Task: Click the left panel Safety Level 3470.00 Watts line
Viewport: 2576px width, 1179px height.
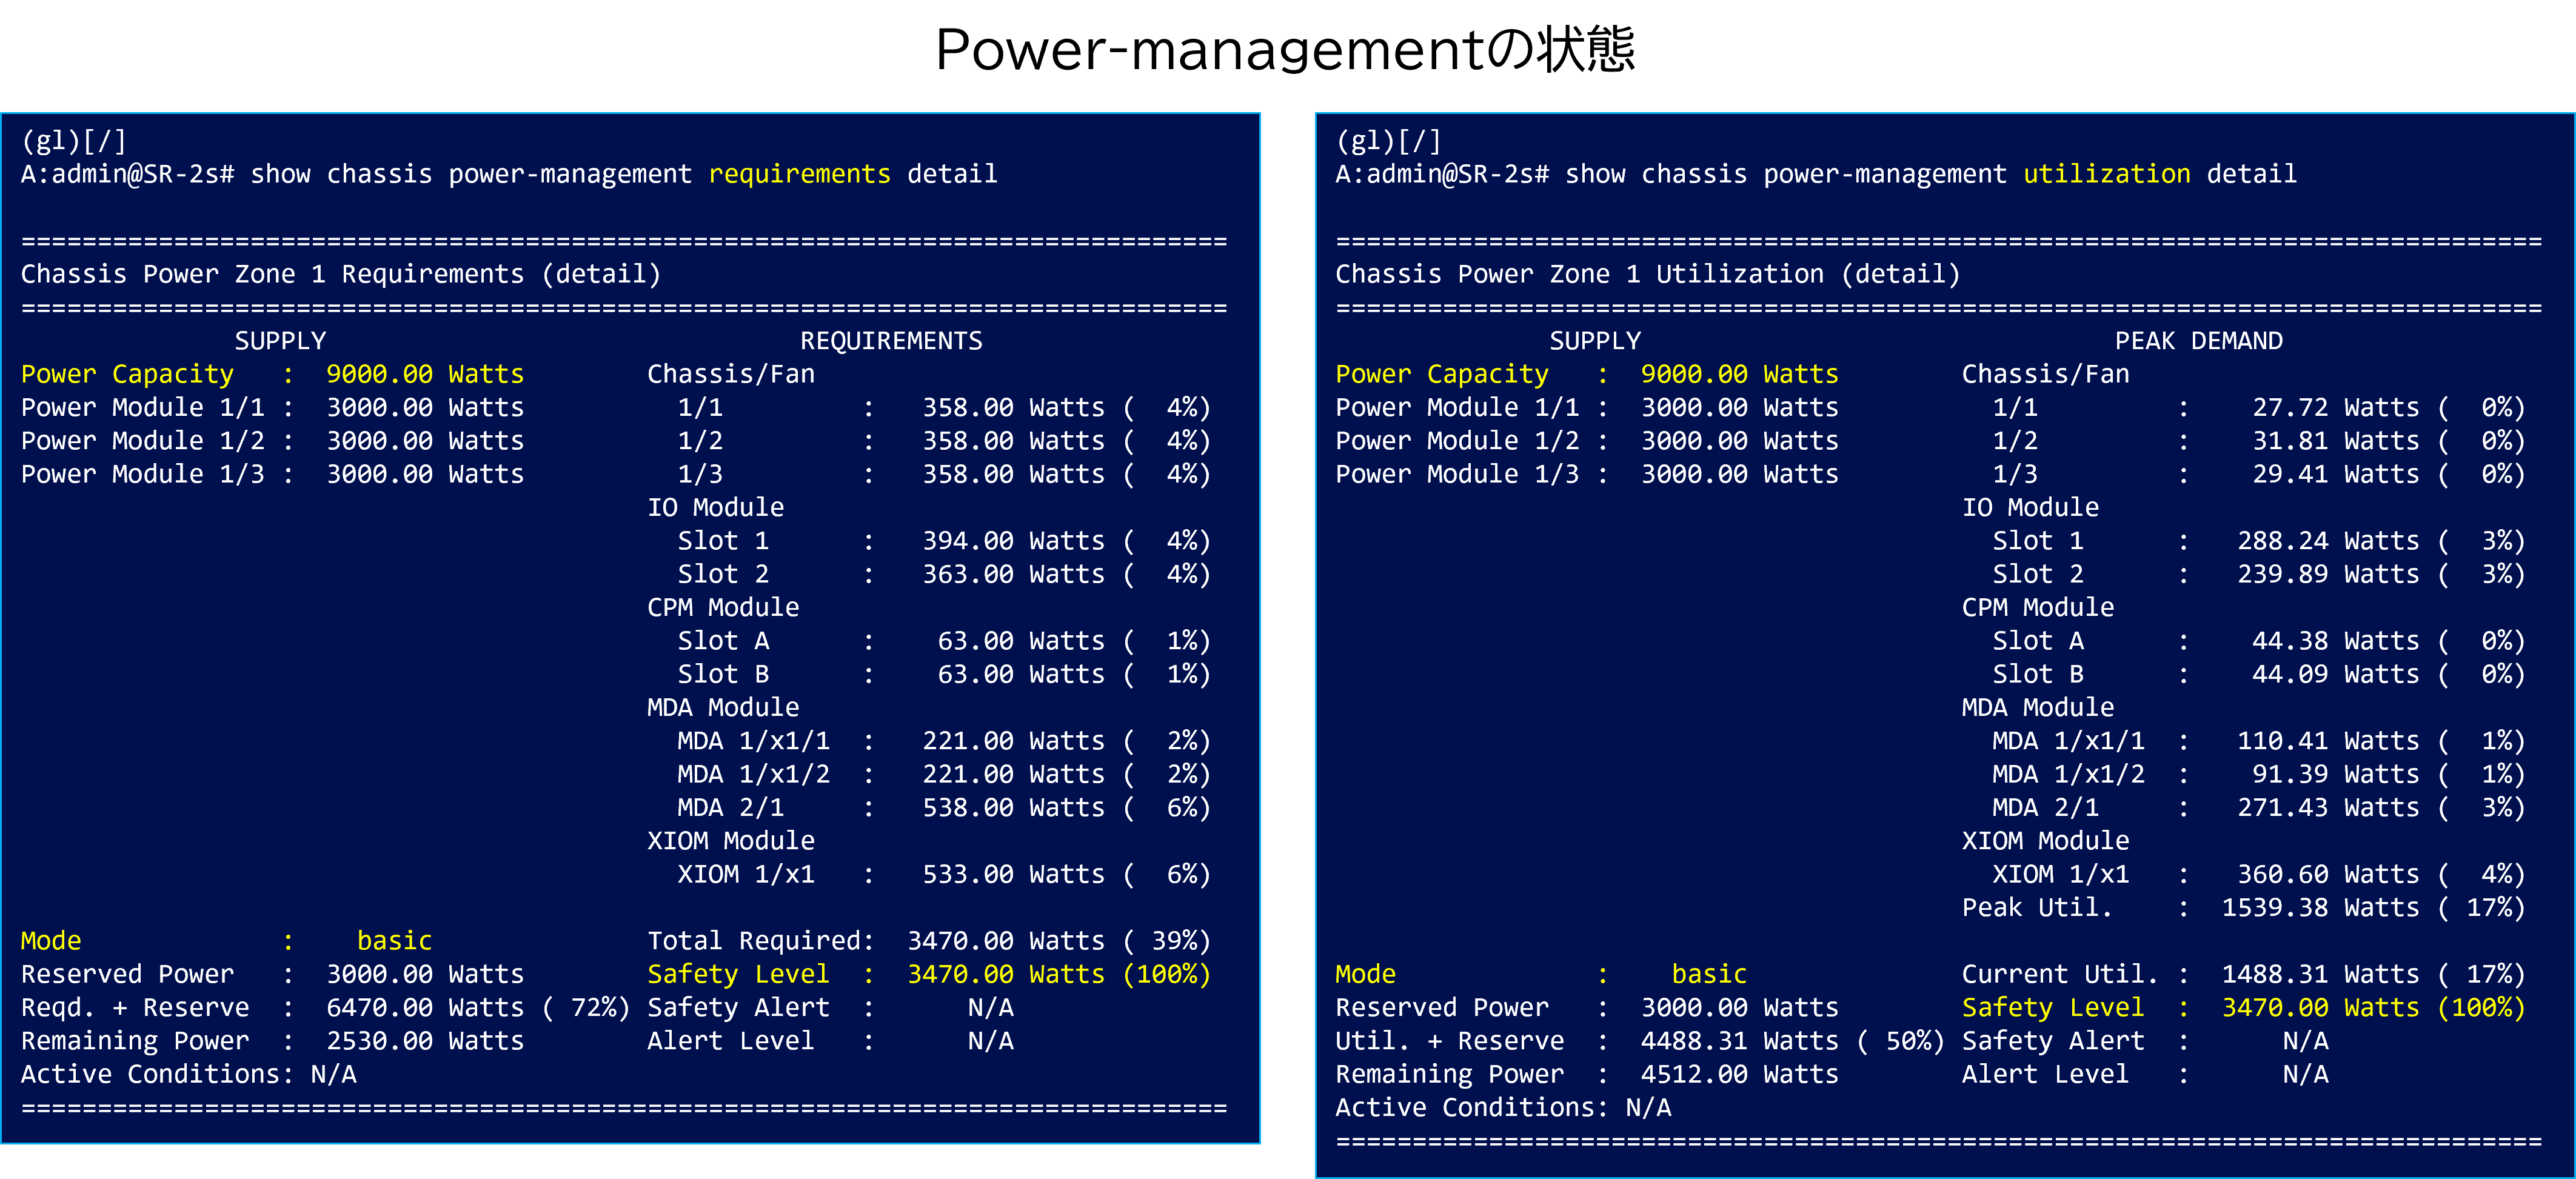Action: (x=929, y=974)
